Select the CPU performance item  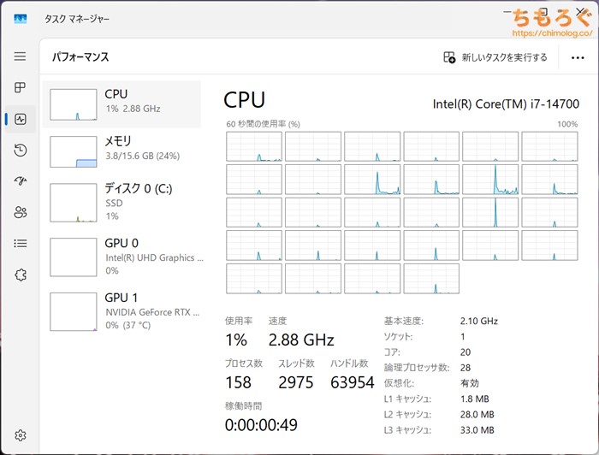pyautogui.click(x=122, y=104)
